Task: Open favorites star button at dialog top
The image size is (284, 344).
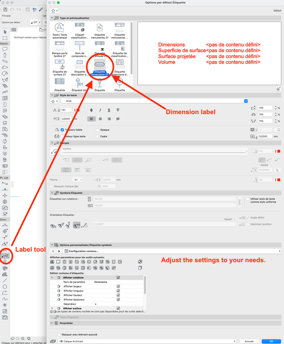Action: coord(54,11)
